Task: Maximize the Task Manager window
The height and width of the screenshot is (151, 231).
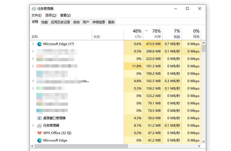Action: [x=188, y=8]
